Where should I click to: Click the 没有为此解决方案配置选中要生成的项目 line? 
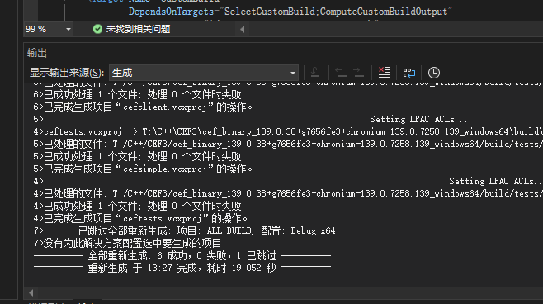[127, 244]
